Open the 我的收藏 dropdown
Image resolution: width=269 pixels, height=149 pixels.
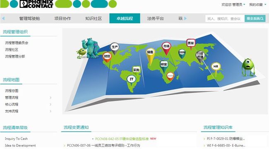point(257,5)
